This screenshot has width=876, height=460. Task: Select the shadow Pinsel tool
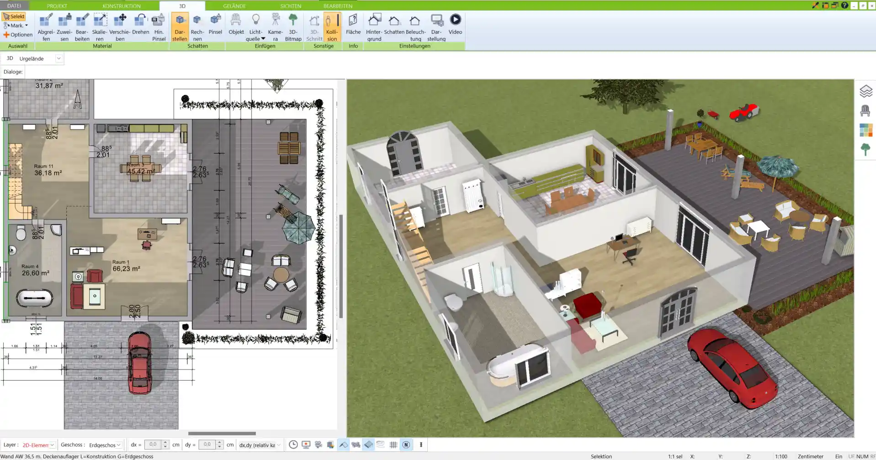coord(215,24)
